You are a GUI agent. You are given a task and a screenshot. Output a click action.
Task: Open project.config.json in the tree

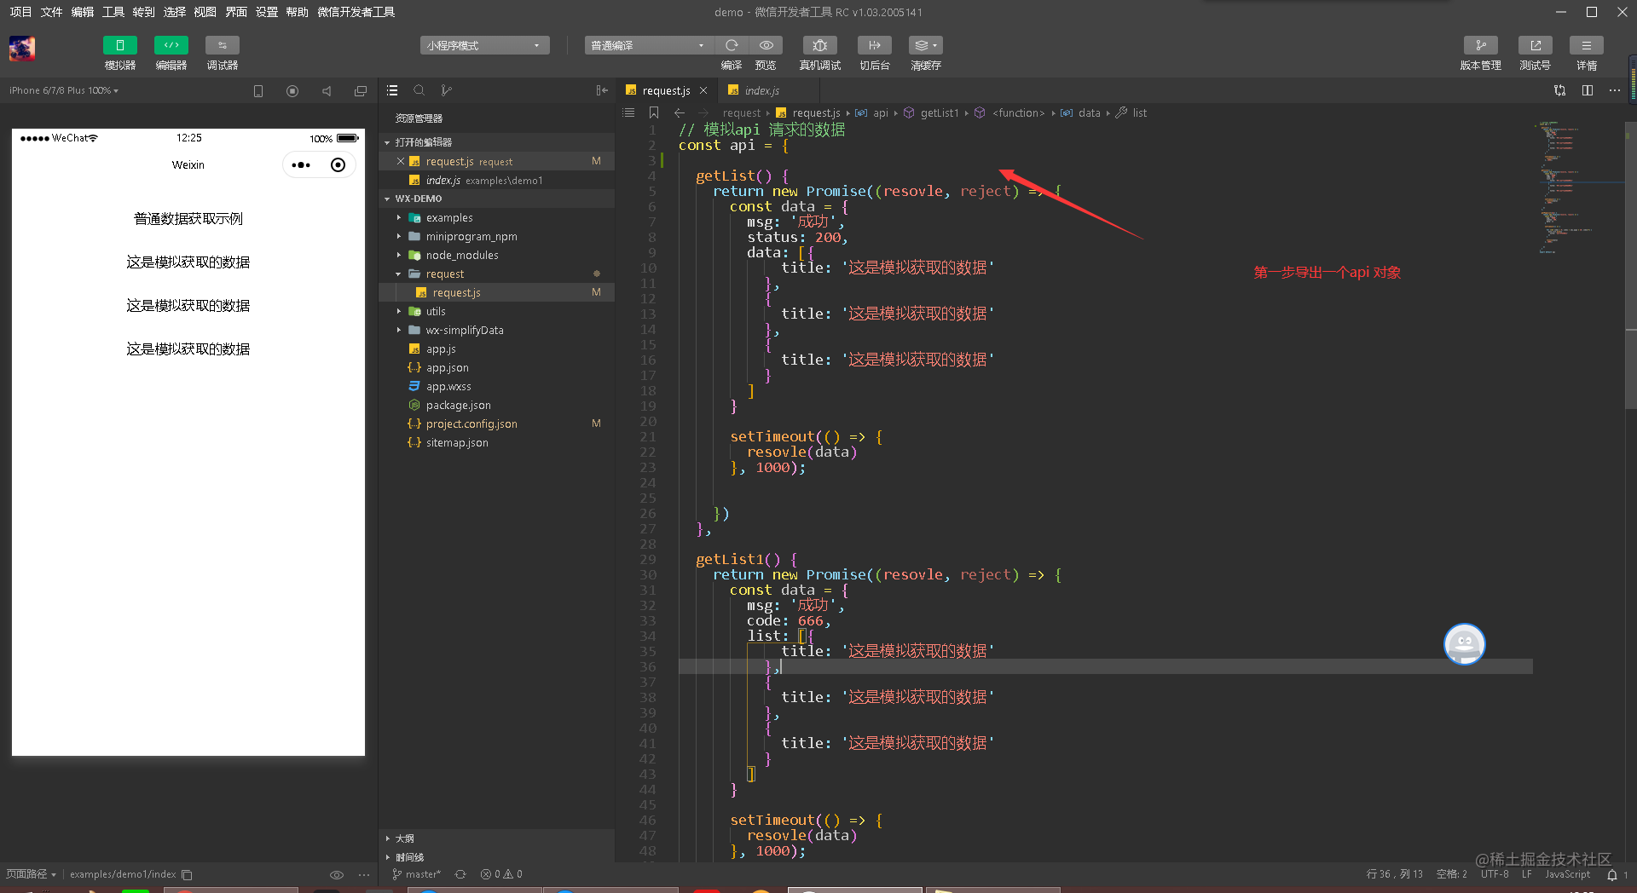coord(471,424)
